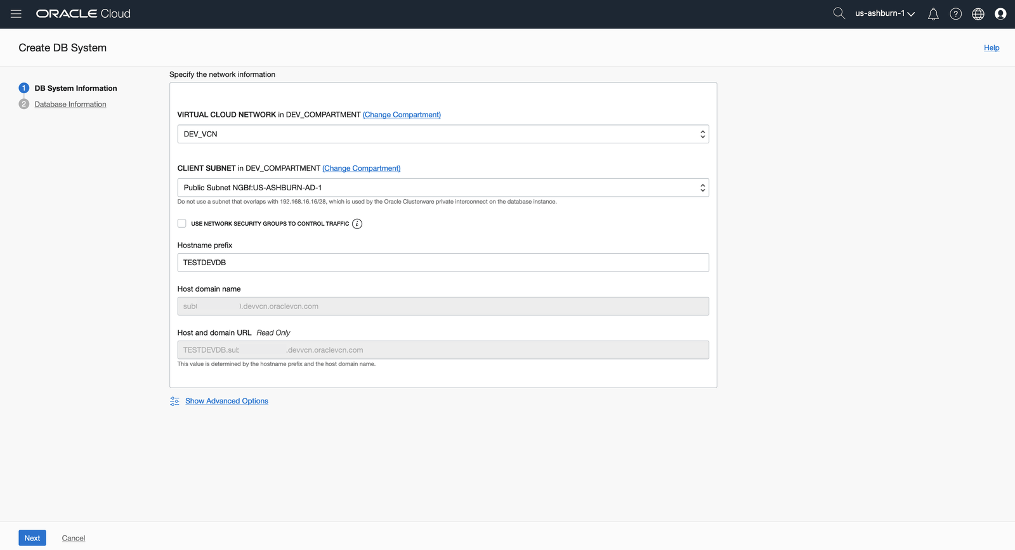Expand the us-ashburn-1 region selector
The height and width of the screenshot is (550, 1015).
tap(884, 13)
